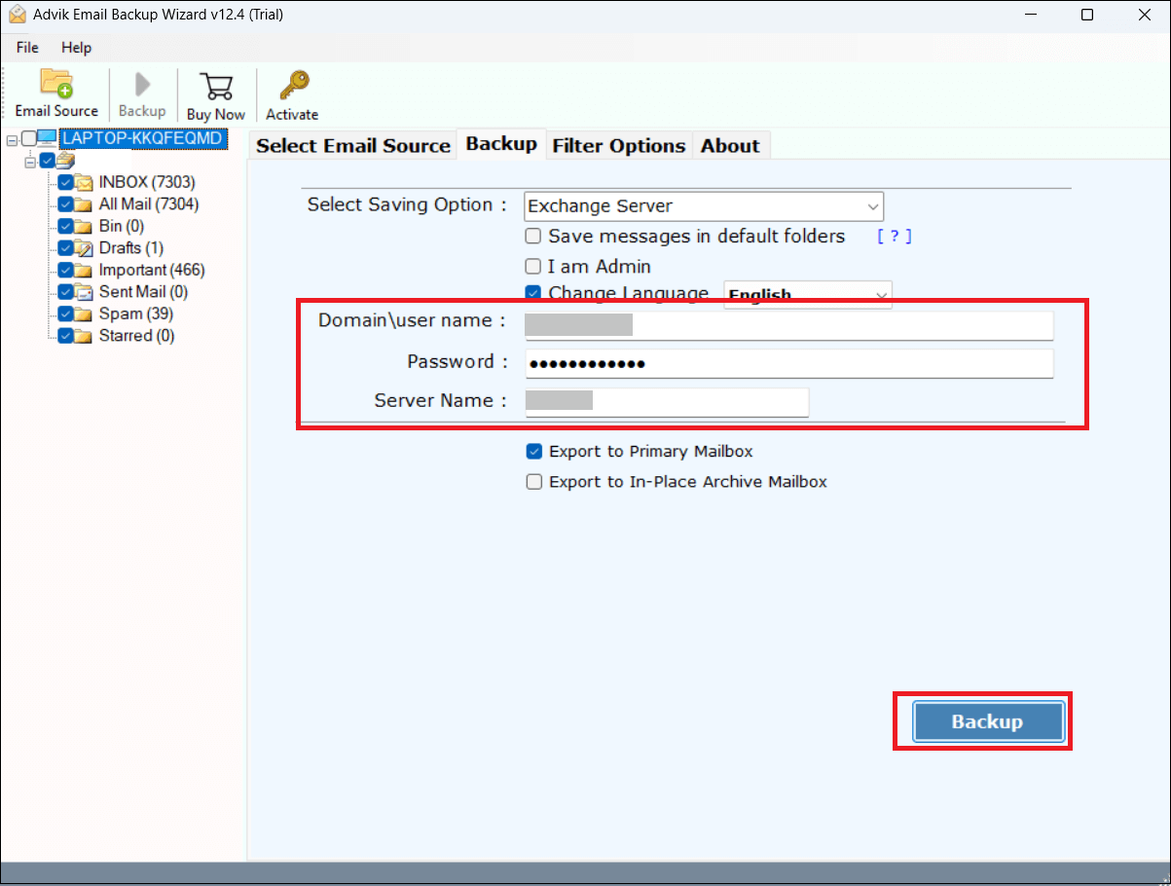Select the All Mail (7304) tree item
This screenshot has height=886, width=1171.
click(149, 204)
